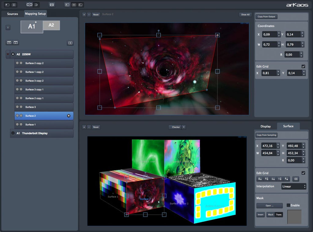This screenshot has height=232, width=313.
Task: Collapse the A2 2250W display tree
Action: (x=8, y=54)
